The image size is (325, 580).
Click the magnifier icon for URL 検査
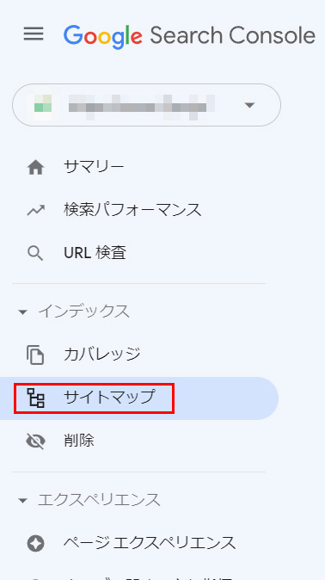[36, 254]
